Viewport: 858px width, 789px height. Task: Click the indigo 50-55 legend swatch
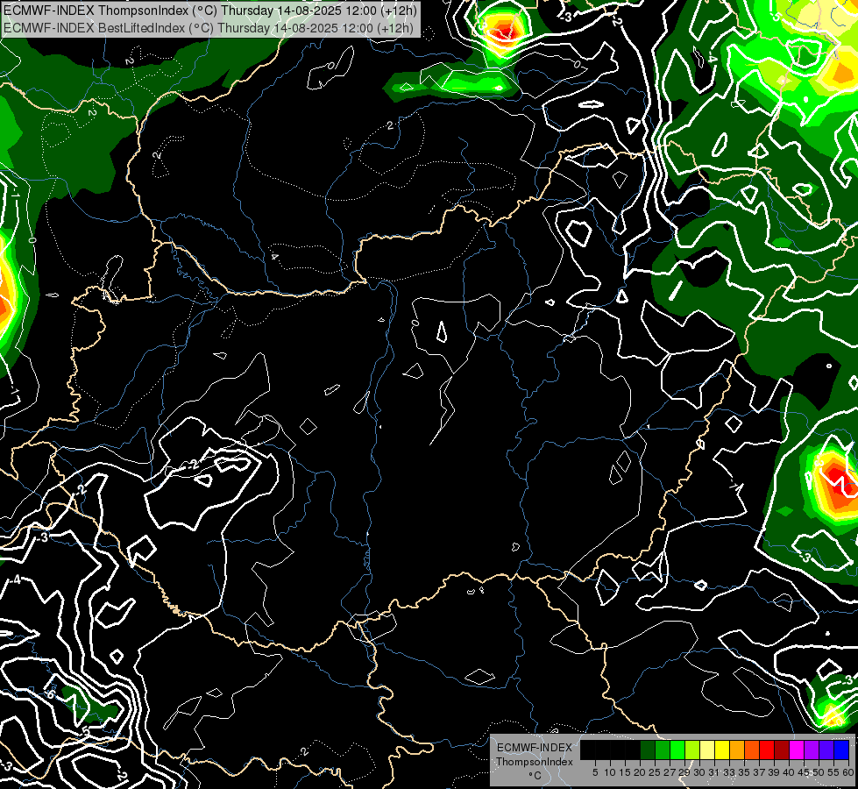click(x=826, y=750)
